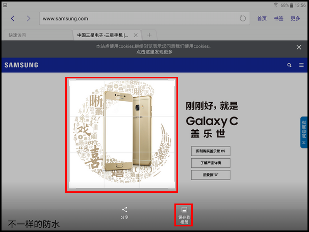Click the Galaxy C title text

point(212,121)
